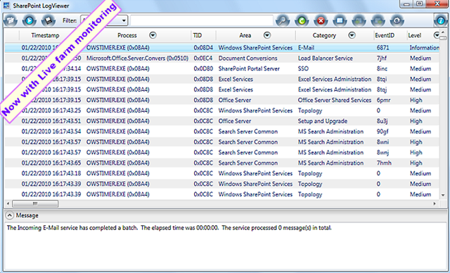Select the row with EventID 90gf
The height and width of the screenshot is (273, 450).
coord(221,132)
